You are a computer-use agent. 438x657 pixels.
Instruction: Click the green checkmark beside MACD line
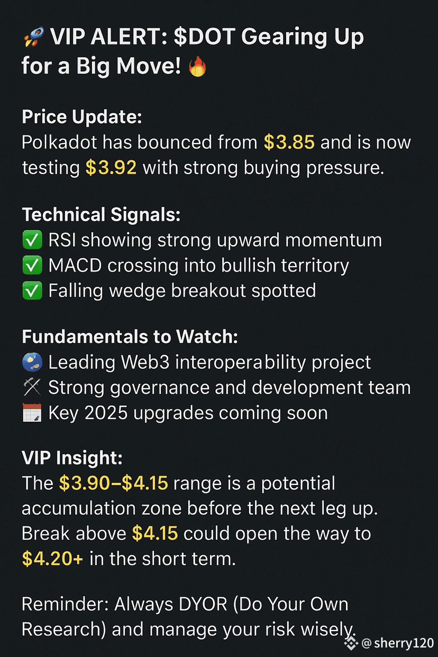point(32,266)
